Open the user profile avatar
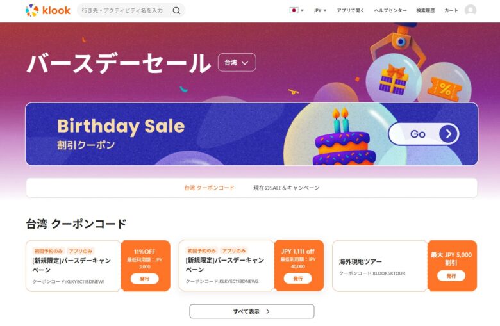The width and height of the screenshot is (500, 326). point(471,10)
